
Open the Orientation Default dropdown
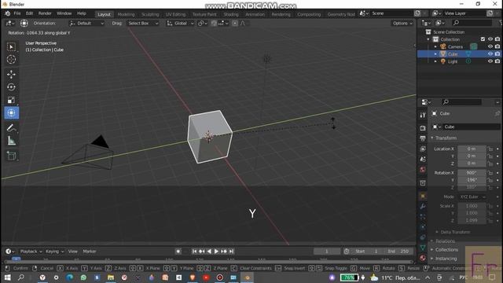[86, 23]
